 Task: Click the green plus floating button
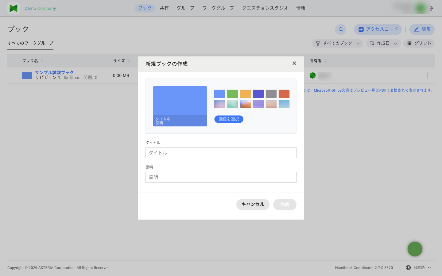click(415, 249)
